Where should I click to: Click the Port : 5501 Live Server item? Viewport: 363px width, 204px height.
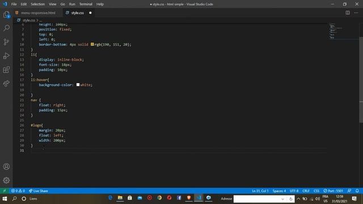tap(333, 191)
